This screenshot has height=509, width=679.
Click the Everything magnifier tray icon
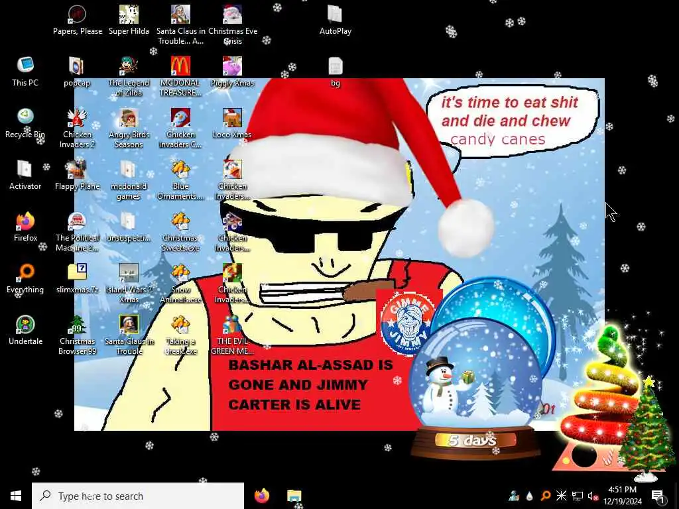pyautogui.click(x=545, y=496)
